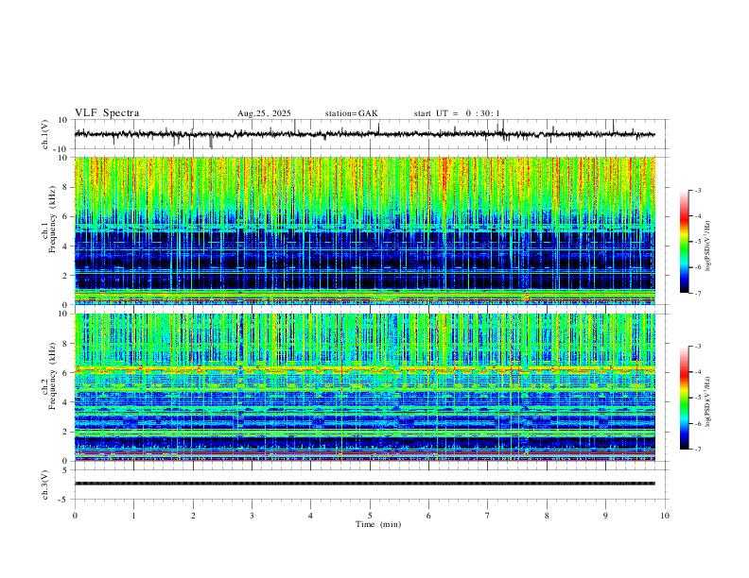Screen dimensions: 749x578
Task: Click the ch.2 spectrogram color bar
Action: click(x=684, y=398)
